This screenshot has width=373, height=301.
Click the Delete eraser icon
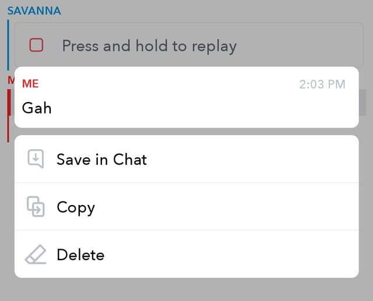point(36,254)
